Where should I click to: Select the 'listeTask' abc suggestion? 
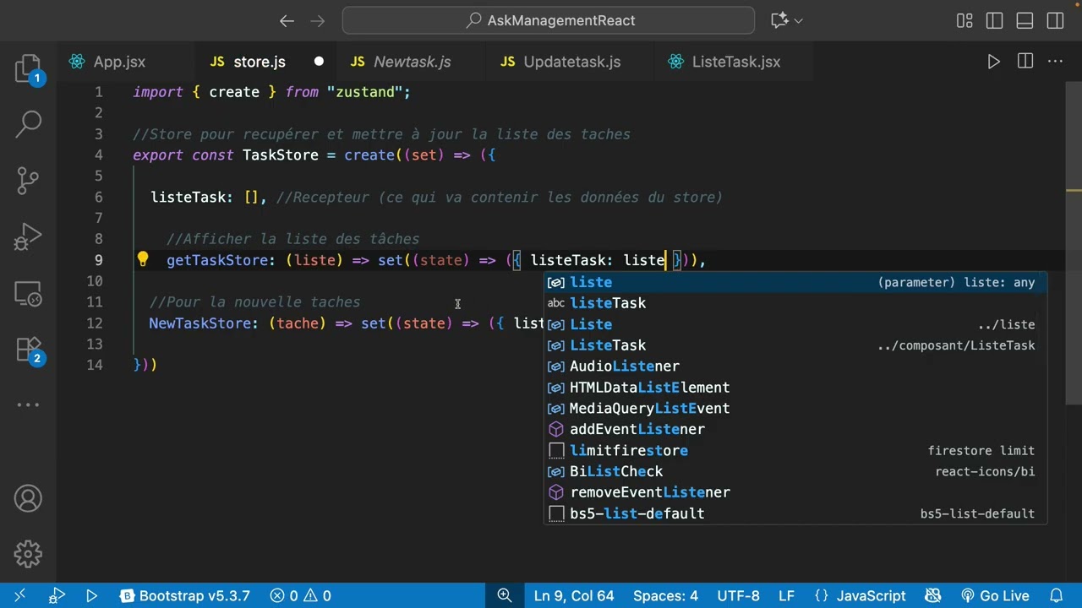(795, 303)
